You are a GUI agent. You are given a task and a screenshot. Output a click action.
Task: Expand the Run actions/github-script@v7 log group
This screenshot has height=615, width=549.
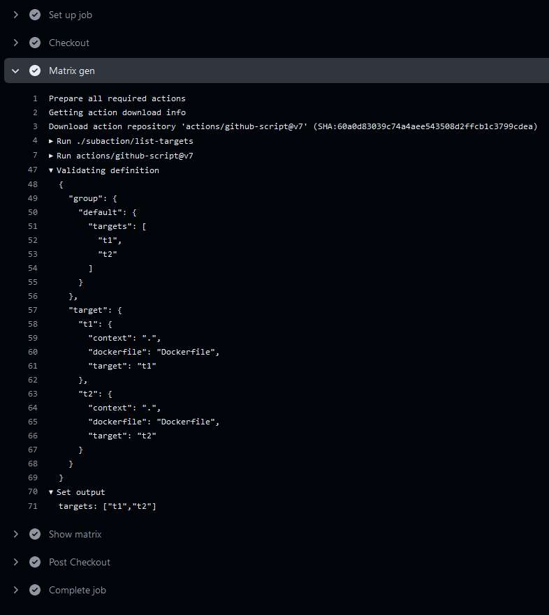pos(51,156)
